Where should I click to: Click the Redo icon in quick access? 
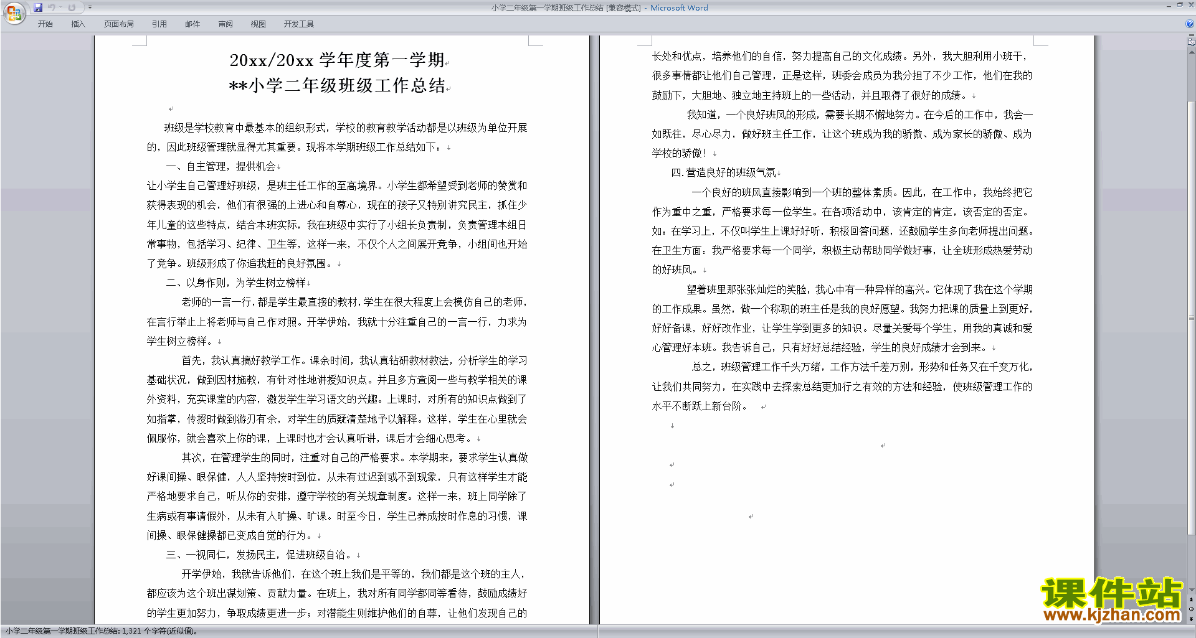(x=72, y=7)
